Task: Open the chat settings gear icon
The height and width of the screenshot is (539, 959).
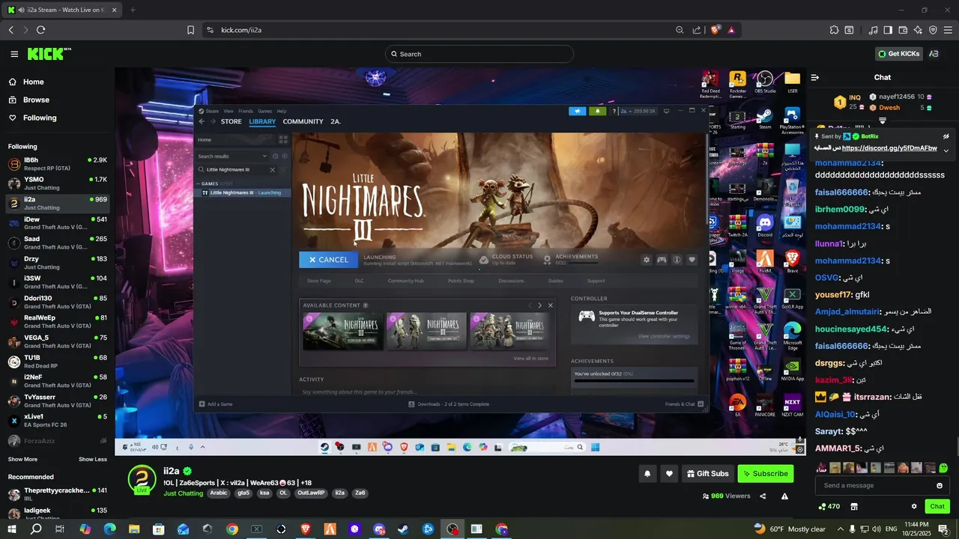Action: tap(914, 506)
